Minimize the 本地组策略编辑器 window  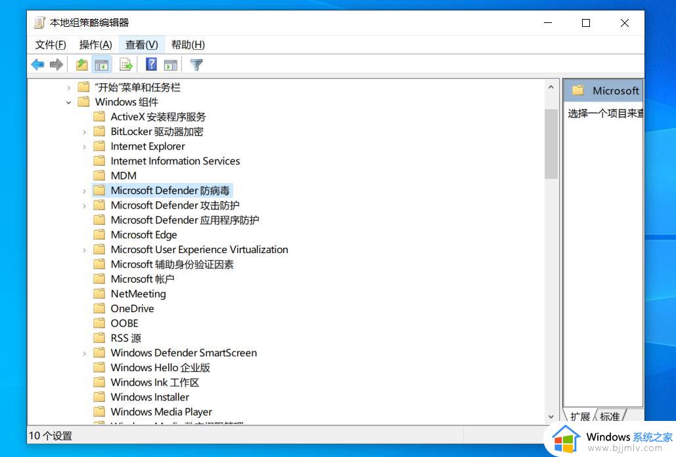[548, 23]
